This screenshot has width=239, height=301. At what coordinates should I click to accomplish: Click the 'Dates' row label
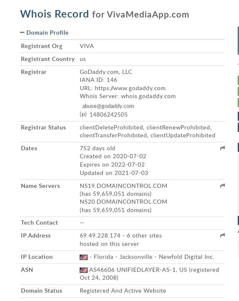[29, 148]
